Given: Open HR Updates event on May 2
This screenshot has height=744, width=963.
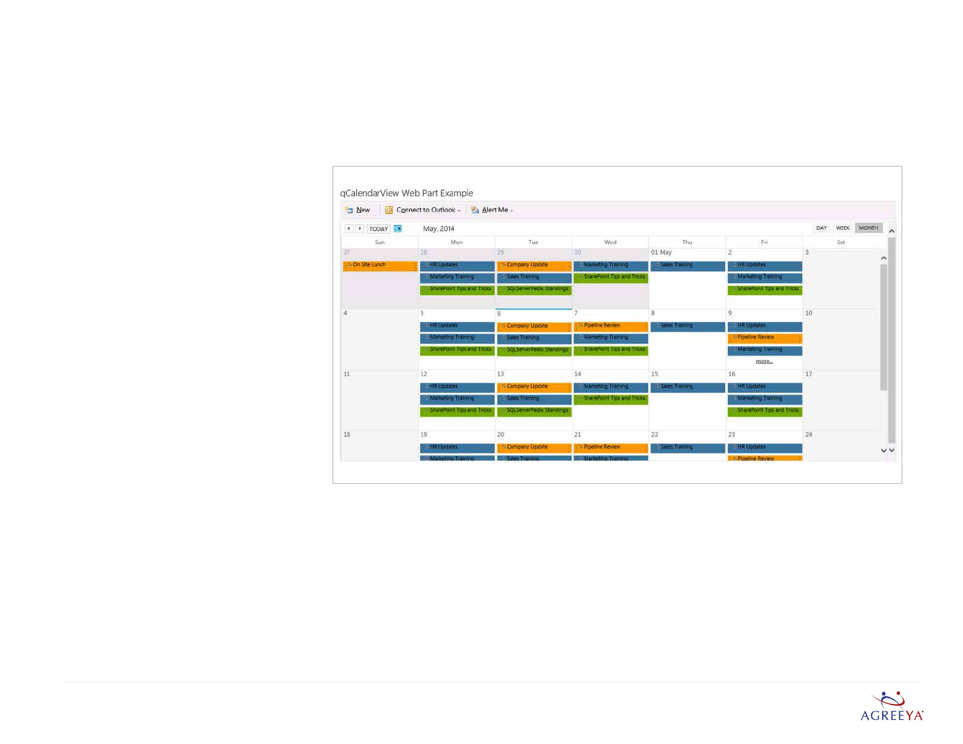Looking at the screenshot, I should tap(765, 266).
